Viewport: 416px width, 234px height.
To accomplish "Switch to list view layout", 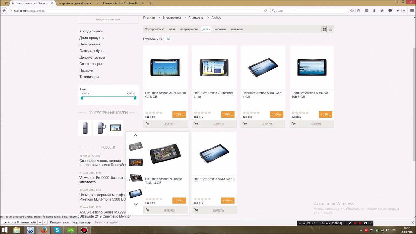I will pyautogui.click(x=331, y=29).
